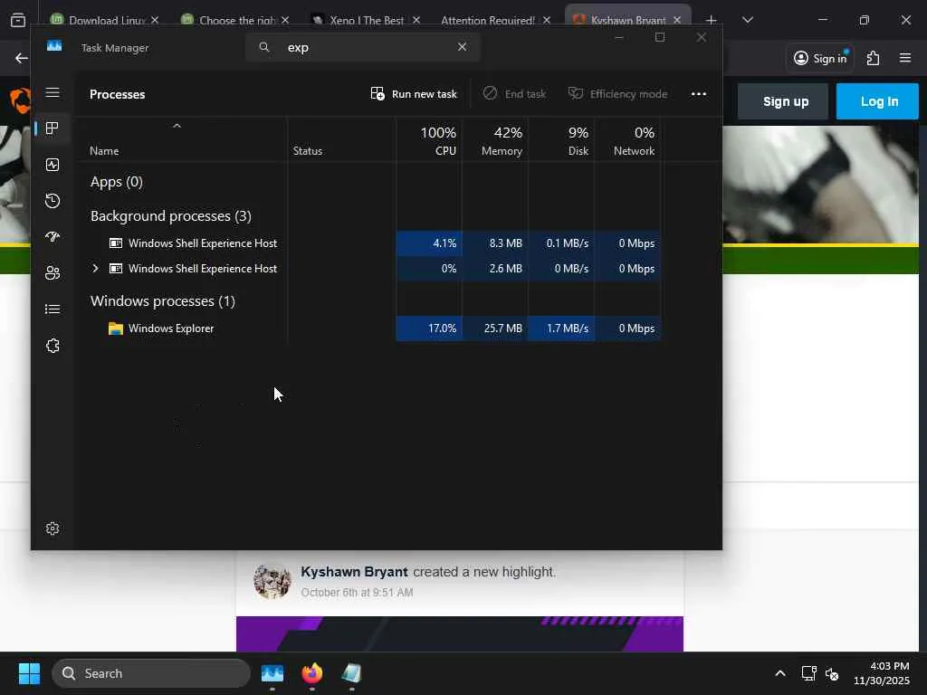The image size is (927, 695).
Task: Open Firefox from the taskbar
Action: point(312,673)
